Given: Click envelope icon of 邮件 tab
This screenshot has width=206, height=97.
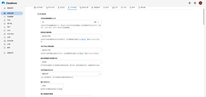Looking at the screenshot, I should coord(104,7).
